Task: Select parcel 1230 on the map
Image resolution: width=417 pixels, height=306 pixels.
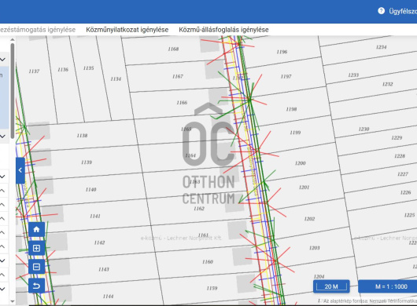Action: [363, 129]
